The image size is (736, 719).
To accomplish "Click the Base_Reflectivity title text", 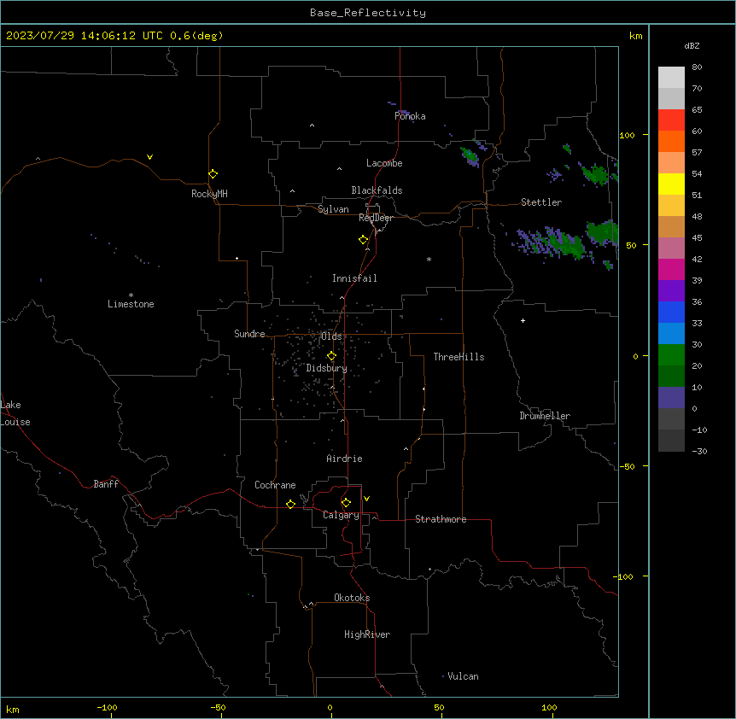I will point(368,13).
